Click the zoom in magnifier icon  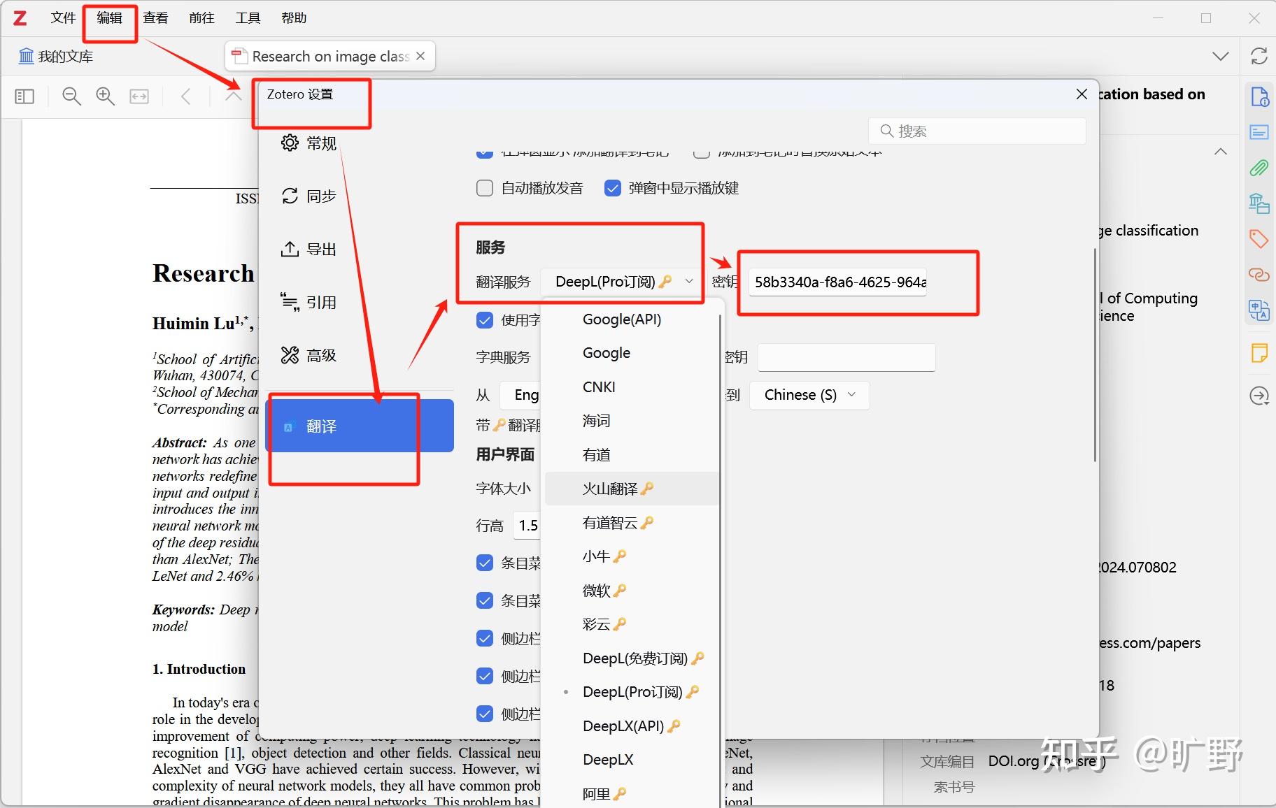click(x=105, y=96)
